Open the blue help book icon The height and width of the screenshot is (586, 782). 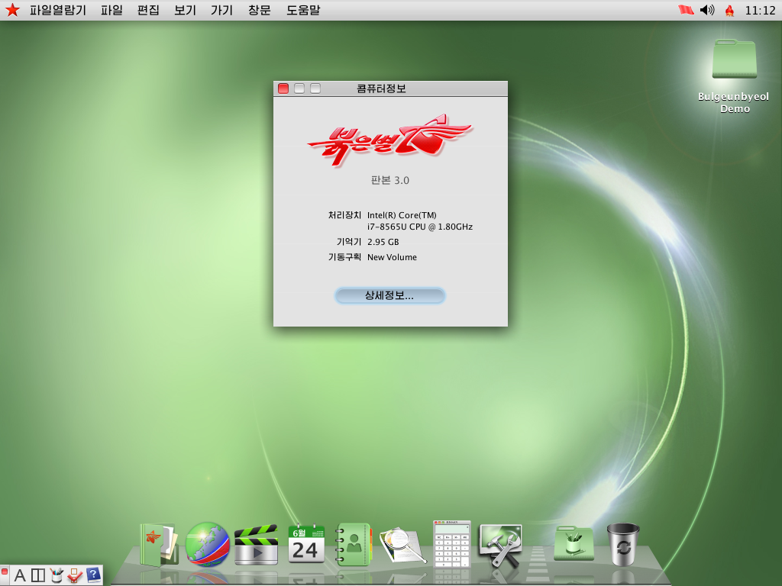click(x=93, y=575)
